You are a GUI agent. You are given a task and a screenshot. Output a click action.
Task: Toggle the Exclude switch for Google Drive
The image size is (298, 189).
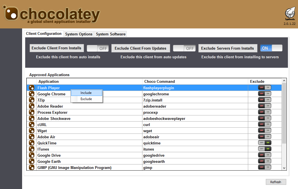point(264,155)
